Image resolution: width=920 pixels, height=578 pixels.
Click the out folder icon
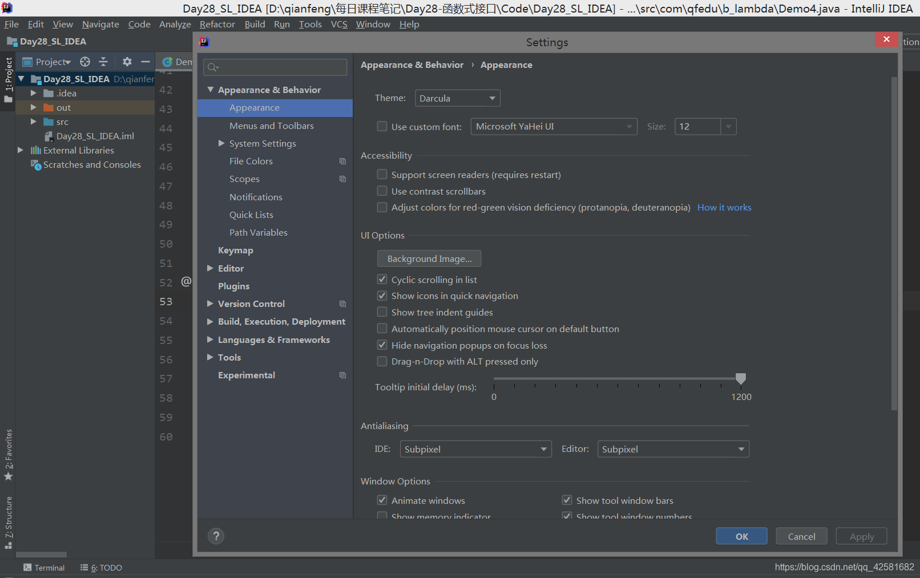(x=49, y=108)
